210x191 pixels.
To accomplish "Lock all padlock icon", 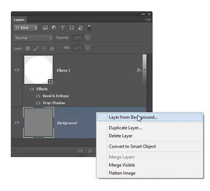I will coord(52,48).
